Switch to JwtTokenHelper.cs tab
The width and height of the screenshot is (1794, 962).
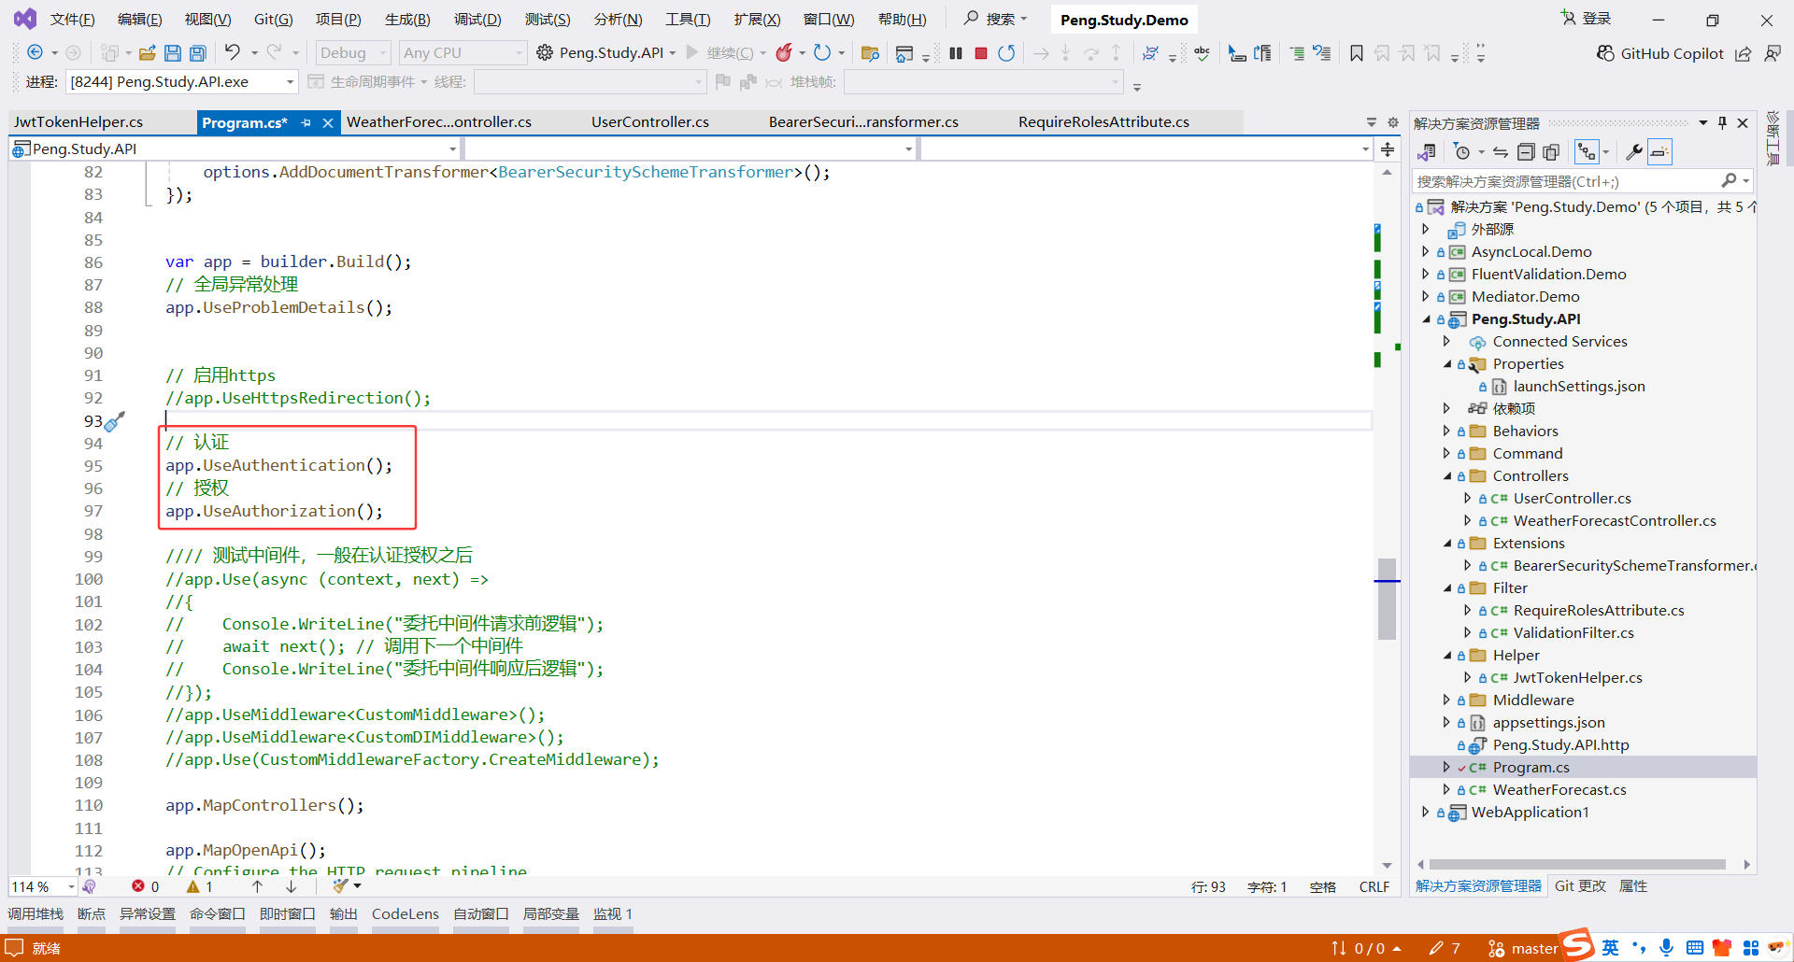click(x=78, y=122)
